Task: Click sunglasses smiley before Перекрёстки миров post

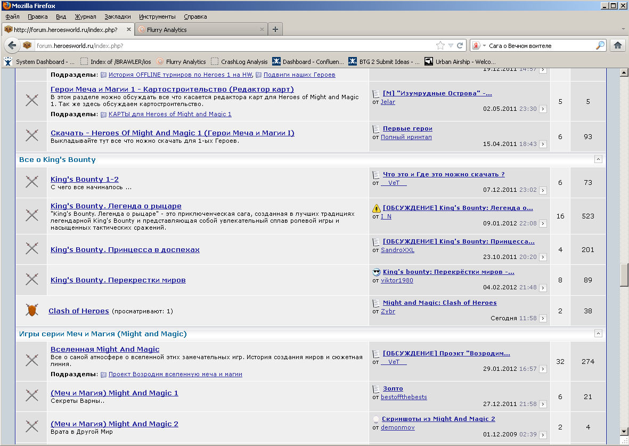Action: point(376,272)
